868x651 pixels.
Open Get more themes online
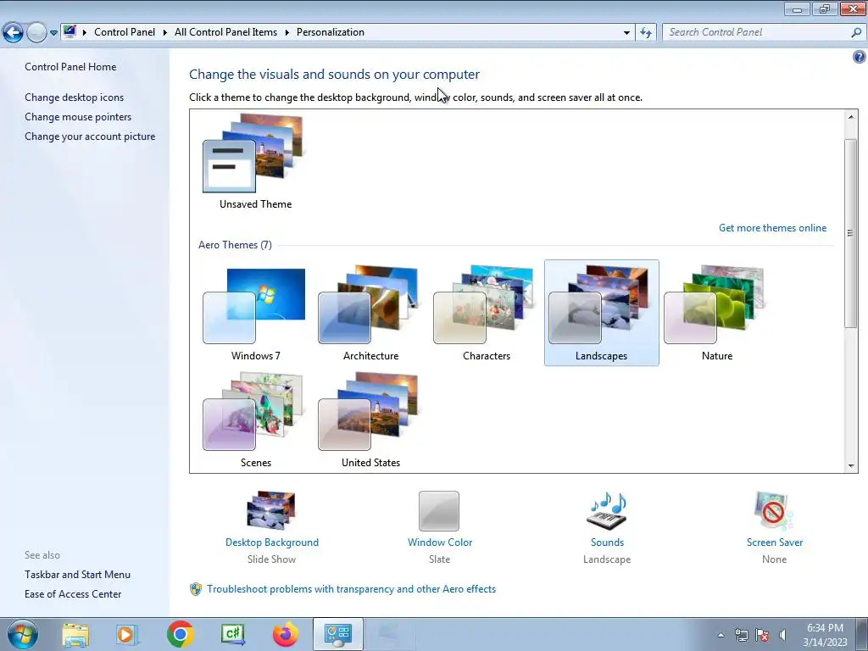(772, 228)
